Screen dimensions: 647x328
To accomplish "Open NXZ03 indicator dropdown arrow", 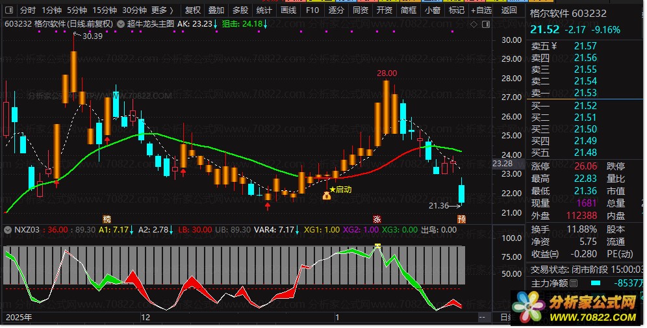I will coord(7,230).
